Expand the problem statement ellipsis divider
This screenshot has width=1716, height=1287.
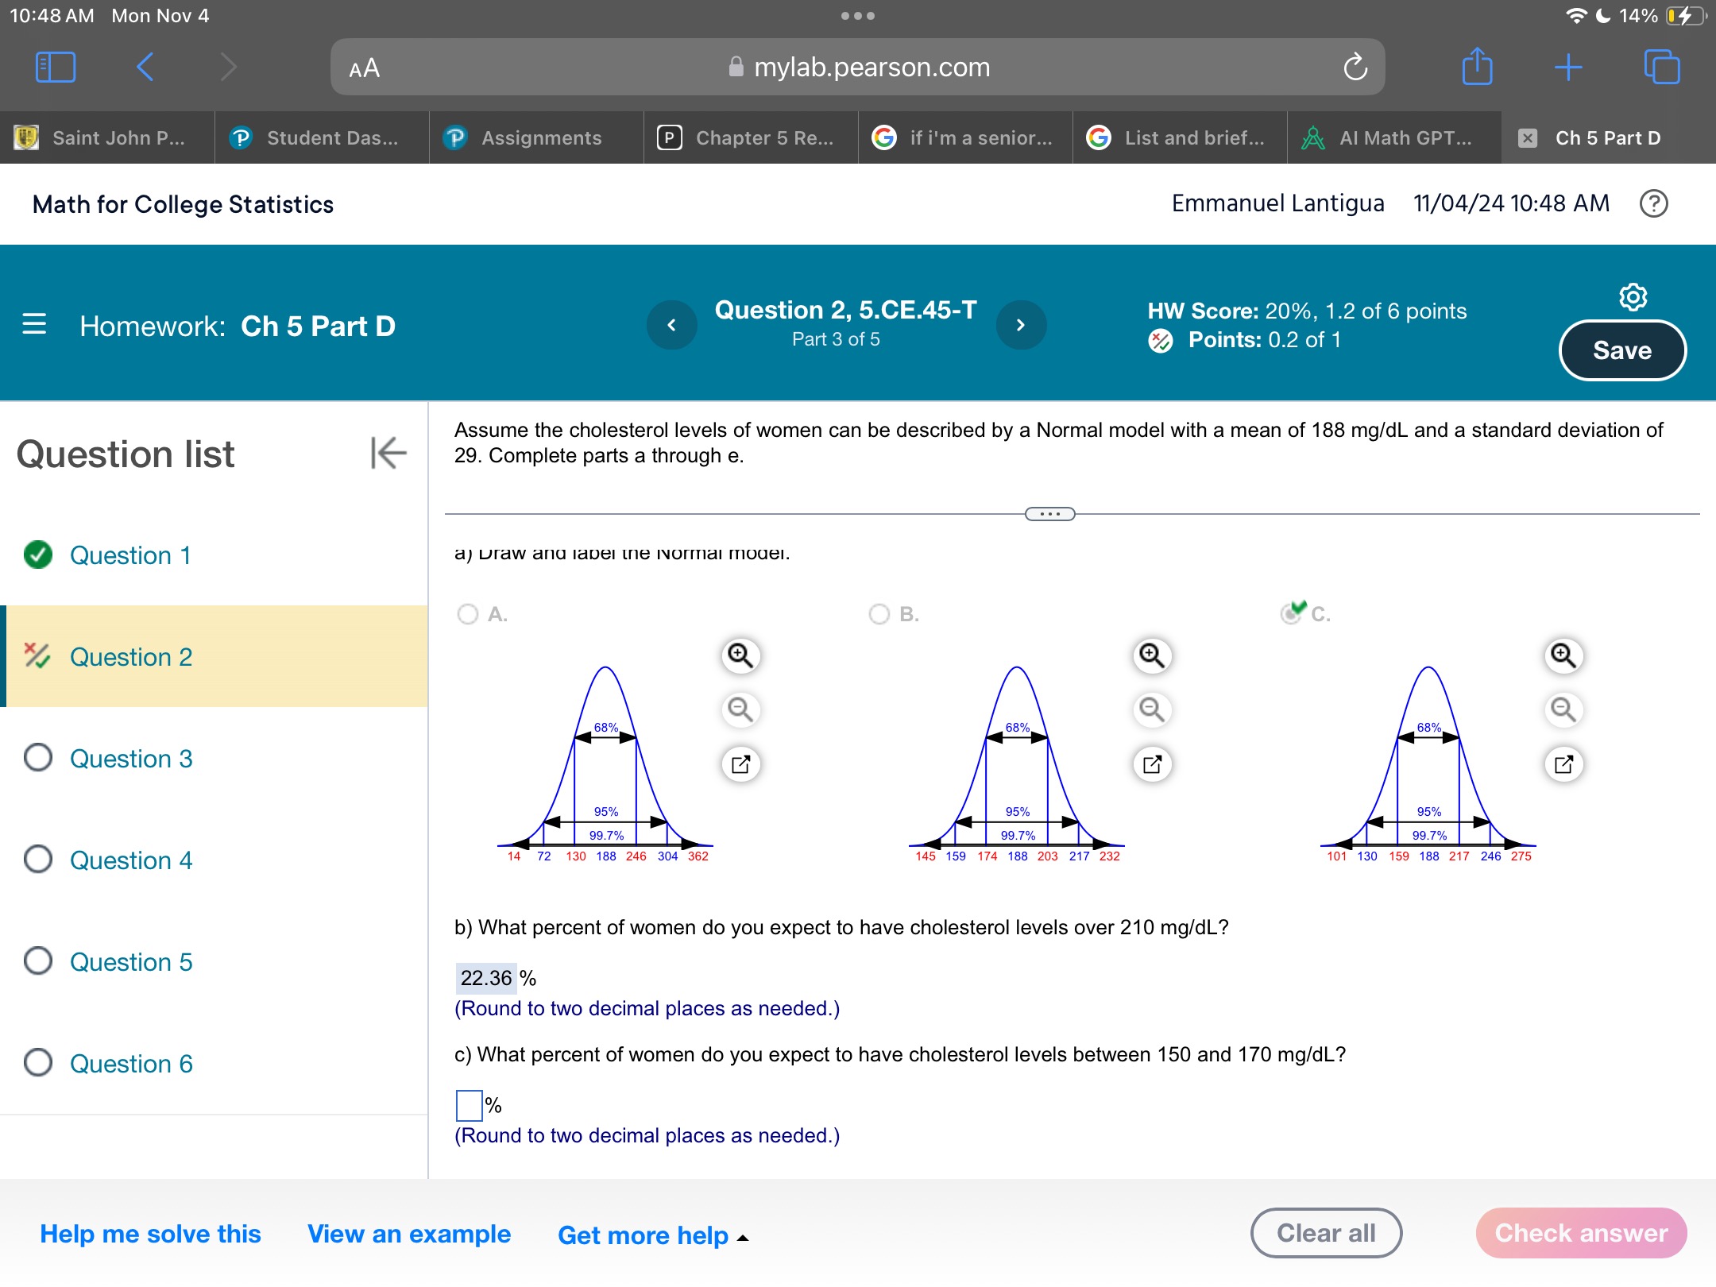(x=1049, y=514)
